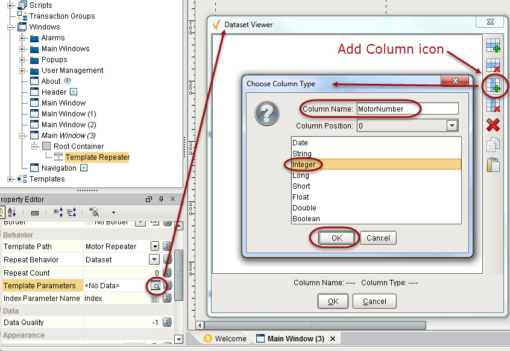Open the Template Path dropdown

(x=155, y=247)
